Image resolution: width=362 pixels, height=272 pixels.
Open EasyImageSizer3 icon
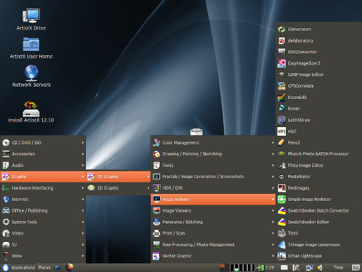point(282,63)
